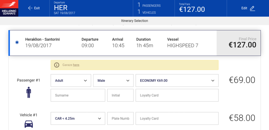The width and height of the screenshot is (269, 130).
Task: Click the car vehicle icon
Action: pyautogui.click(x=29, y=124)
